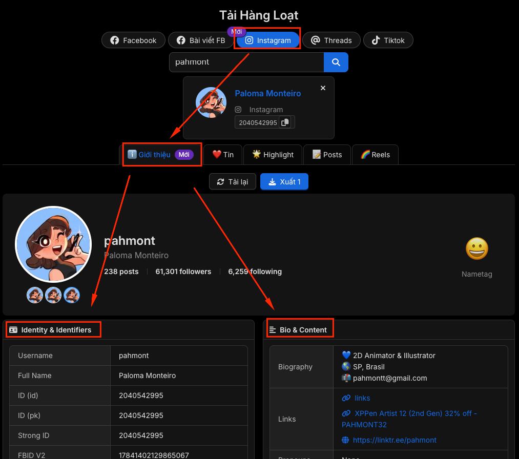Click the 238 posts count
Screen dimensions: 519x459
click(x=121, y=272)
